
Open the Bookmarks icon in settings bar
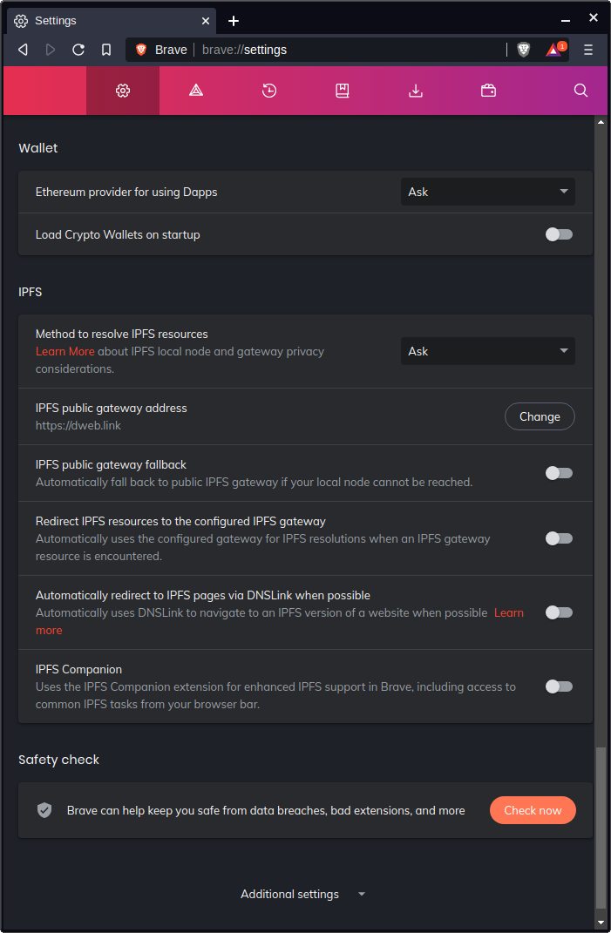pyautogui.click(x=343, y=91)
